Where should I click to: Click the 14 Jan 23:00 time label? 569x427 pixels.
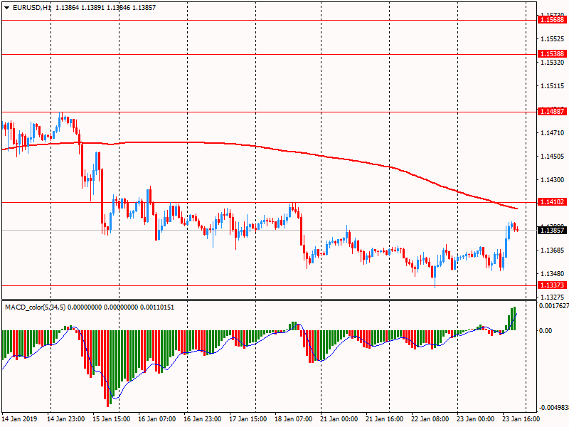point(66,419)
